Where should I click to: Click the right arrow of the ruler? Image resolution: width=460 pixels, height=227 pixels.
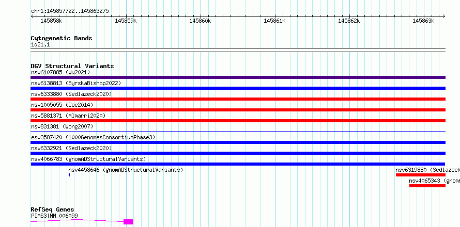(444, 16)
